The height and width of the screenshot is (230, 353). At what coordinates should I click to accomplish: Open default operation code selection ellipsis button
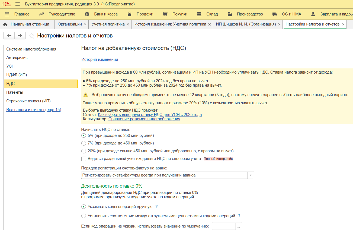coord(239,226)
